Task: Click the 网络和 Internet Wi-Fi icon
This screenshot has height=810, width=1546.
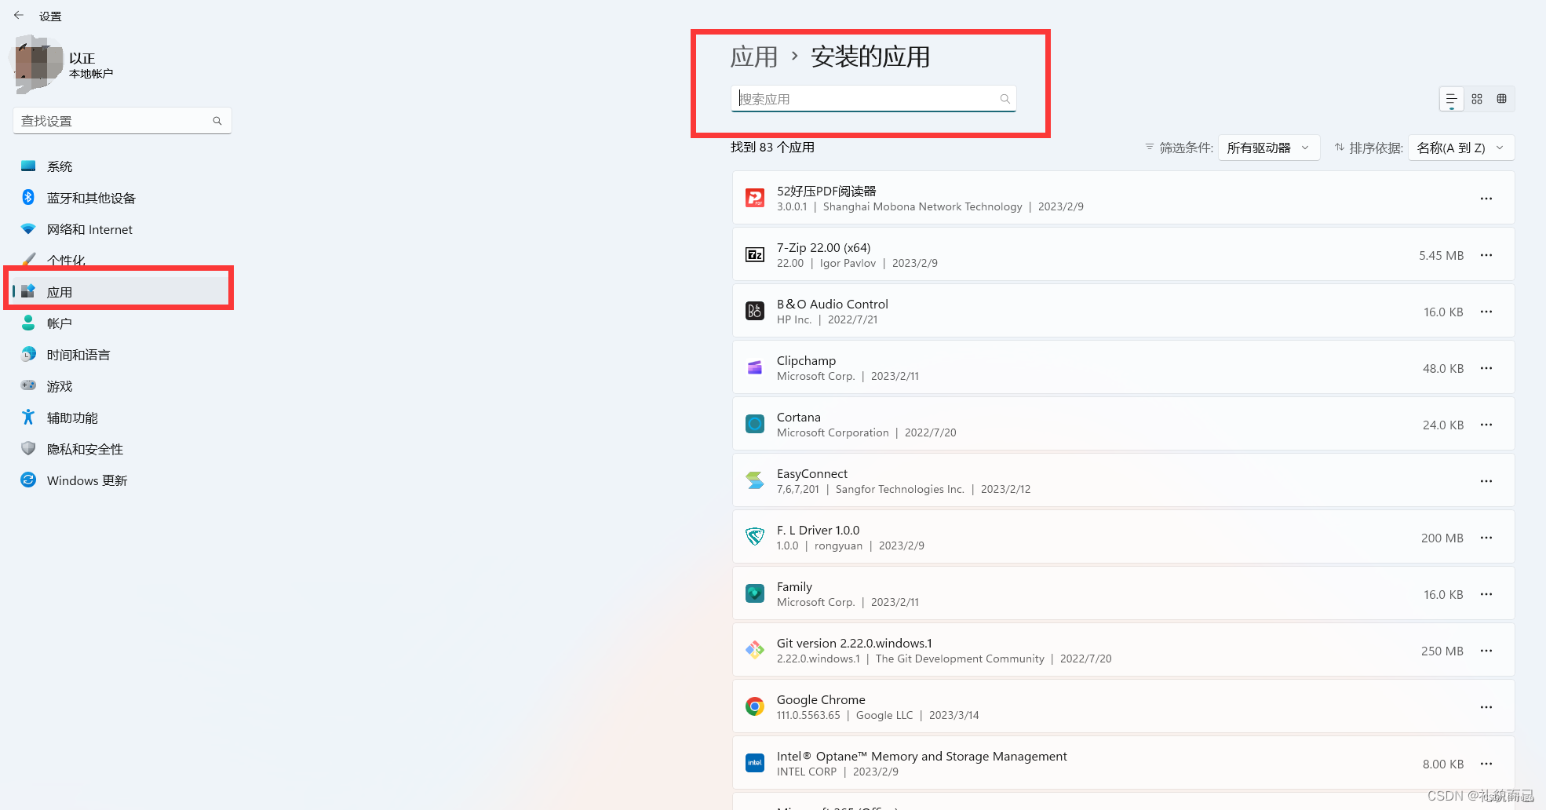Action: coord(28,229)
